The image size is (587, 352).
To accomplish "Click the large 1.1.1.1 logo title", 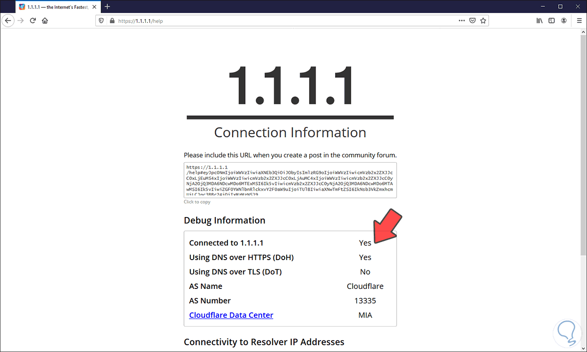I will click(290, 85).
